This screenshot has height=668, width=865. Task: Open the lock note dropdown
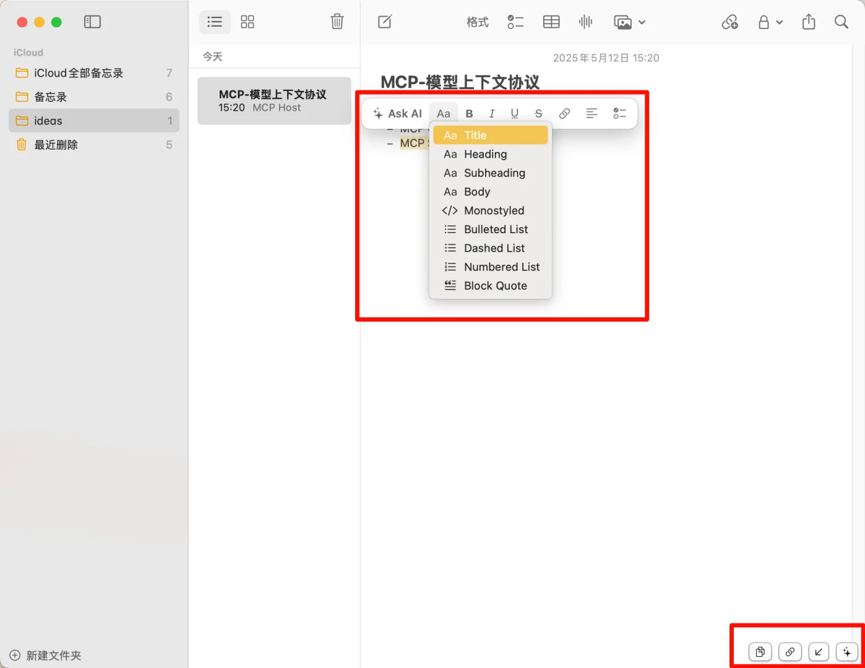point(770,22)
